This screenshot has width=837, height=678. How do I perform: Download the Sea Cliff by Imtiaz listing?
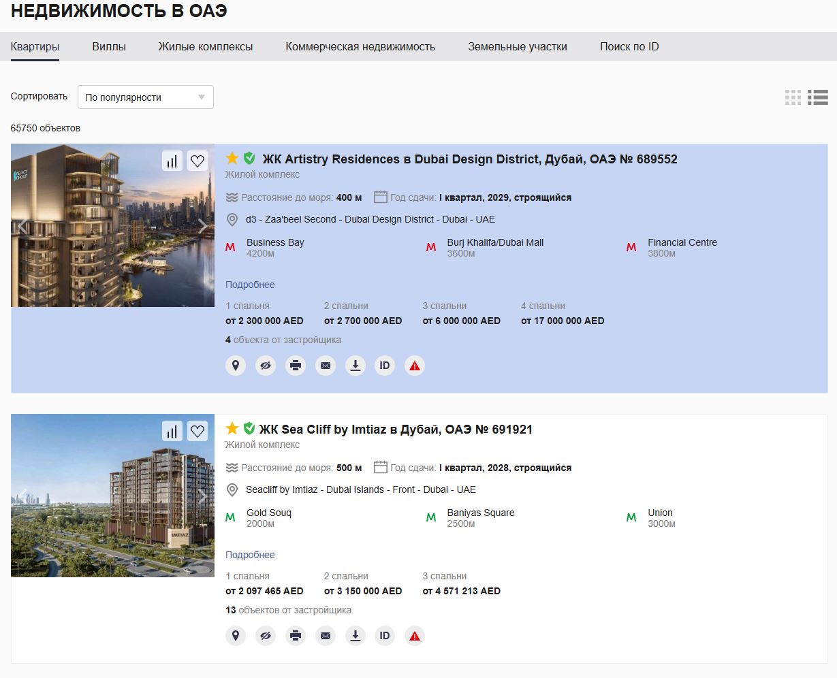coord(356,636)
